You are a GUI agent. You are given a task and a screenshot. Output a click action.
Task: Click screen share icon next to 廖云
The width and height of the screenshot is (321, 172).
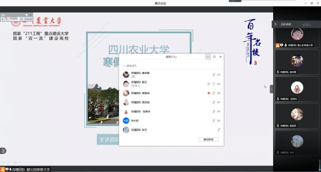click(209, 84)
